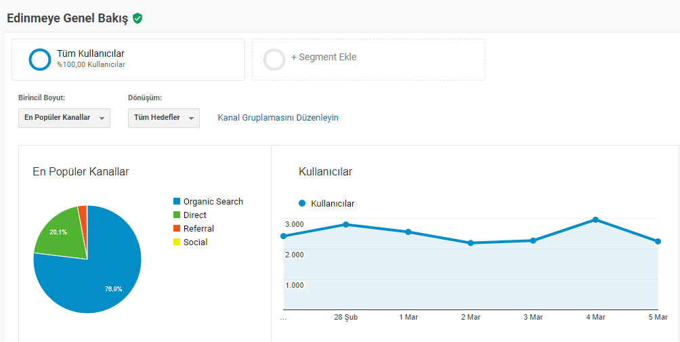Click the Tüm Kullanıcılar blue circle icon
Screen dimensions: 680x342
(40, 60)
